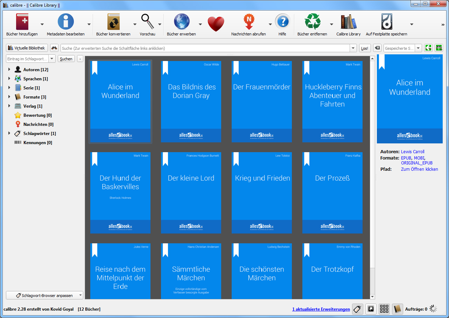The image size is (449, 318).
Task: Select the Bewertung [0] tree item
Action: pyautogui.click(x=37, y=115)
